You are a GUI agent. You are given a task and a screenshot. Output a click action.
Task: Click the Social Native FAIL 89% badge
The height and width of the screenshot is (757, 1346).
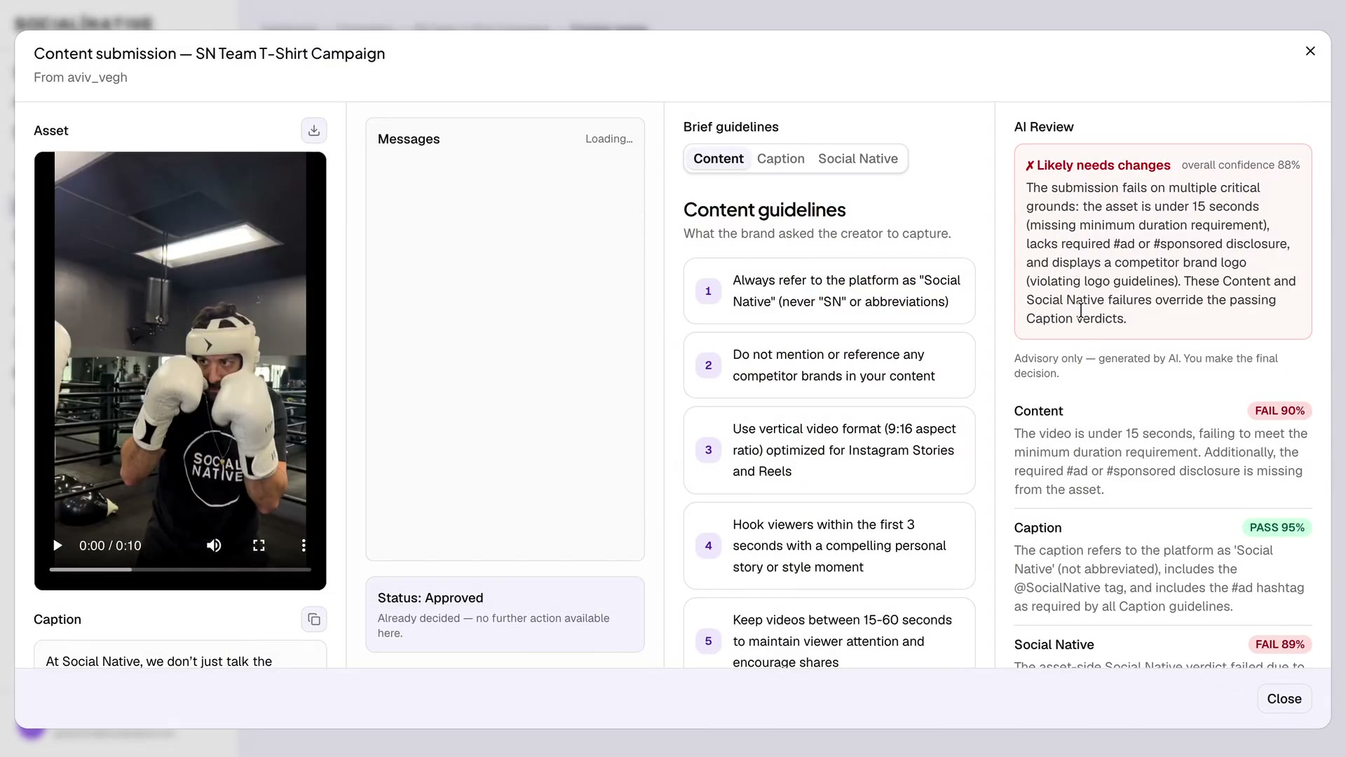(1279, 644)
